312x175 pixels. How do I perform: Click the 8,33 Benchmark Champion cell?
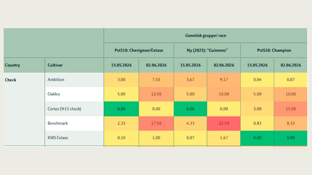tap(291, 123)
